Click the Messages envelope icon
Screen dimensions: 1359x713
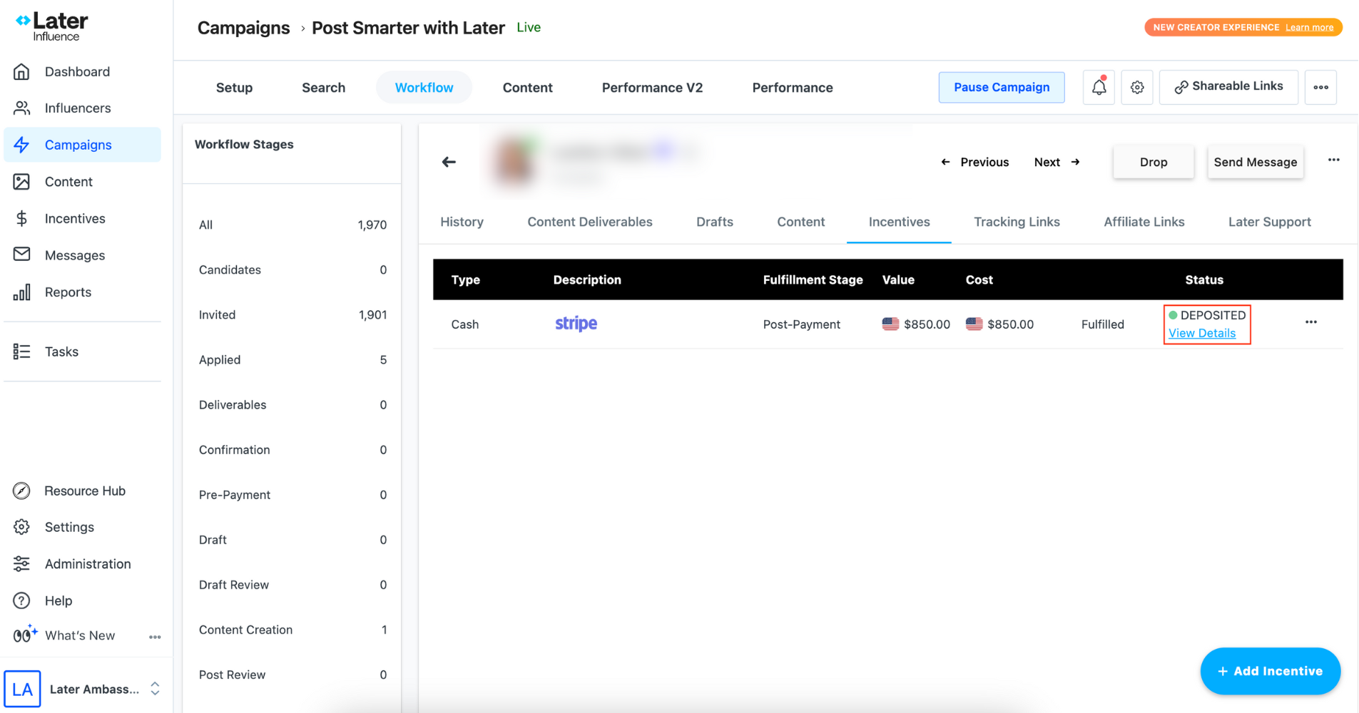coord(22,255)
